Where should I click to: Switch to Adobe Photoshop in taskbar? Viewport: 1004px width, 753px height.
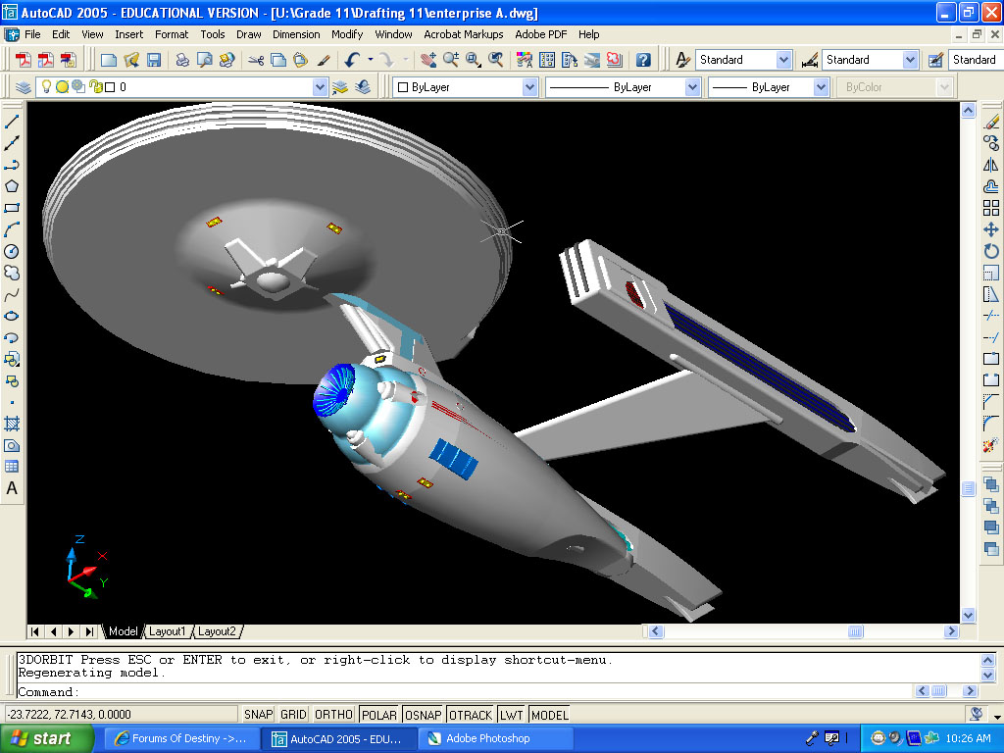click(495, 738)
